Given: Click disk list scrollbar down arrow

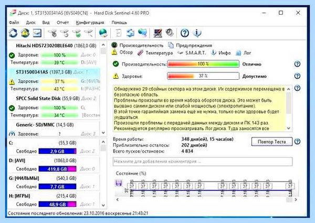Looking at the screenshot, I should point(103,133).
